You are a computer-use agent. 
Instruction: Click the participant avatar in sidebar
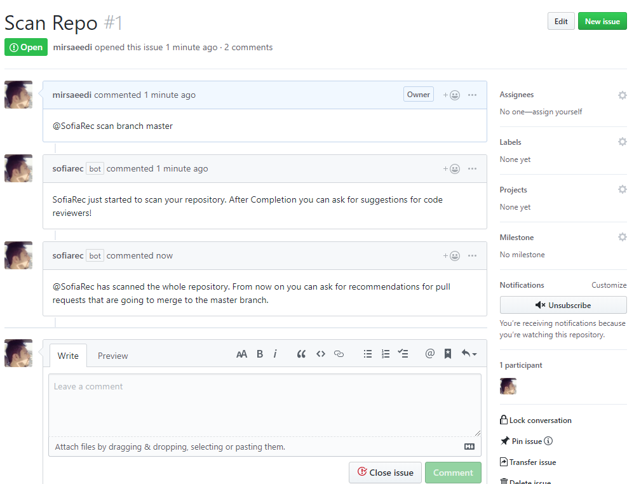coord(508,386)
